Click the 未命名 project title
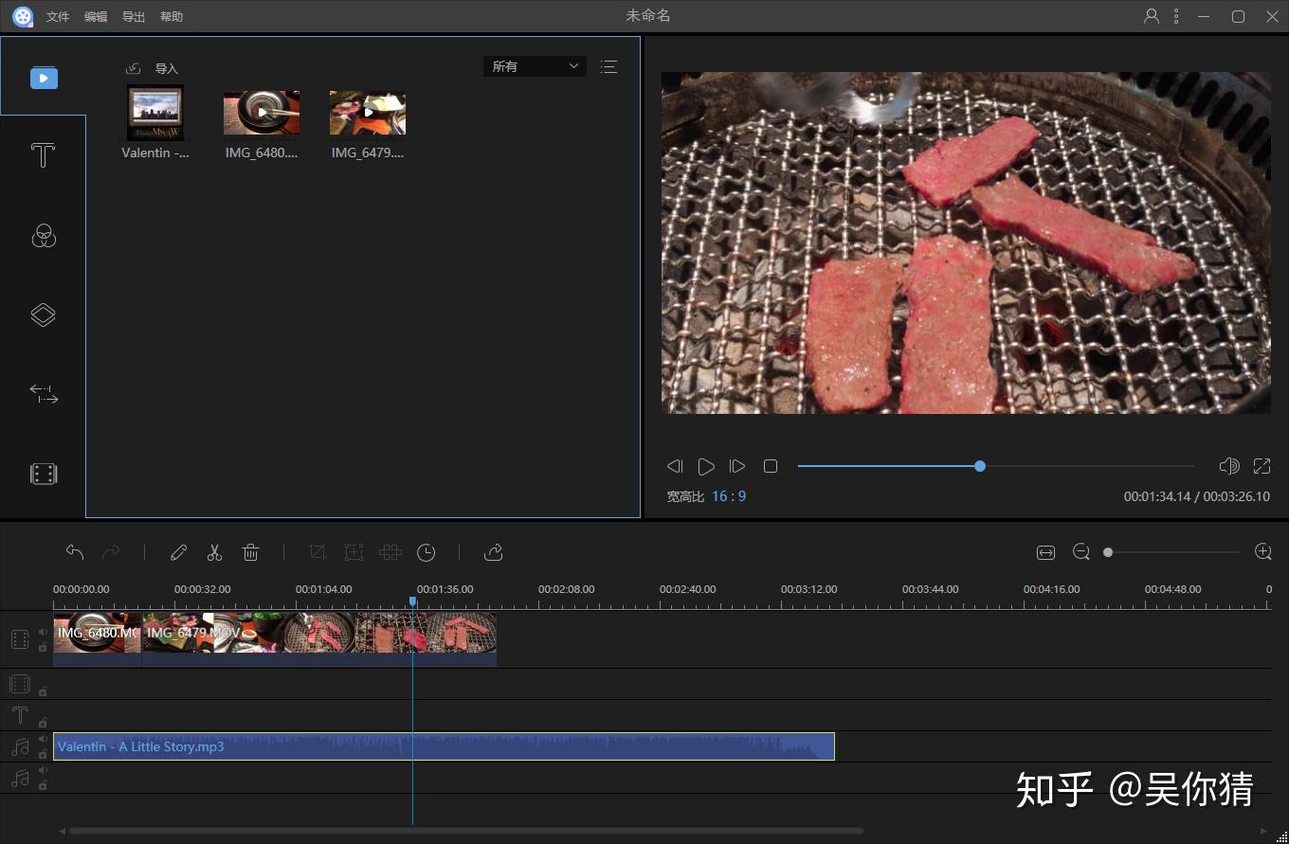The image size is (1289, 844). click(648, 16)
